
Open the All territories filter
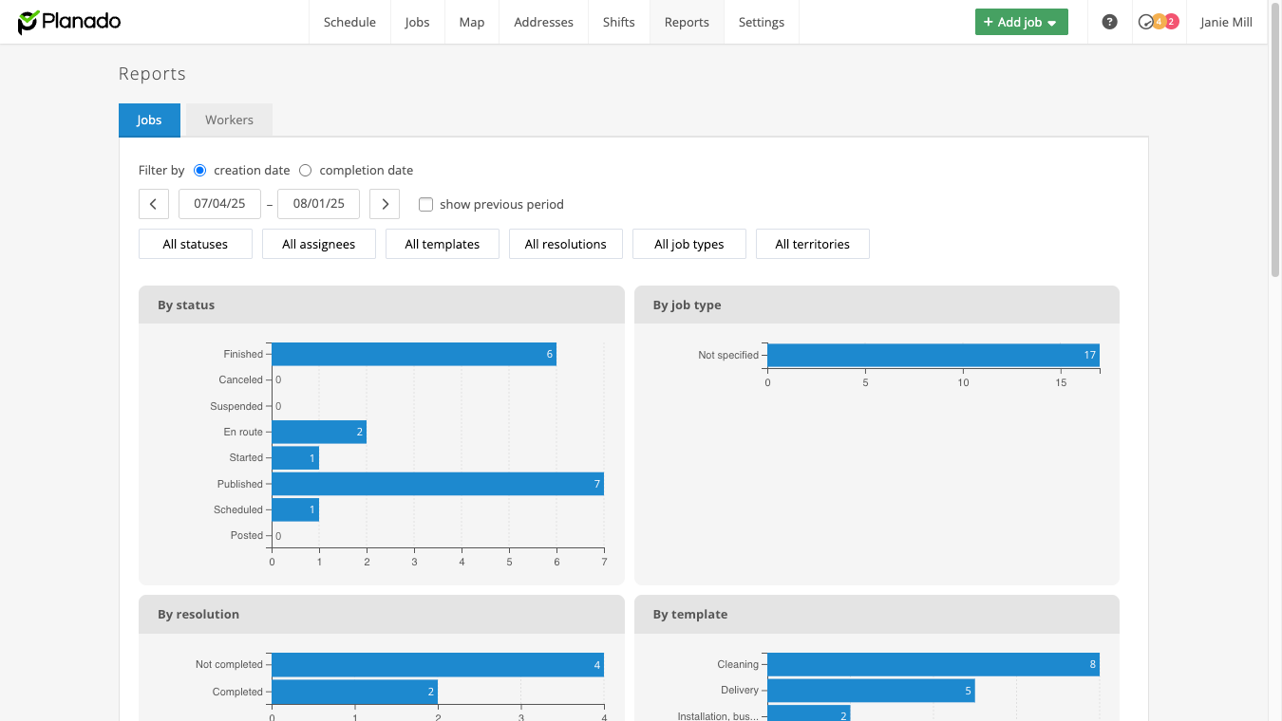pos(813,244)
